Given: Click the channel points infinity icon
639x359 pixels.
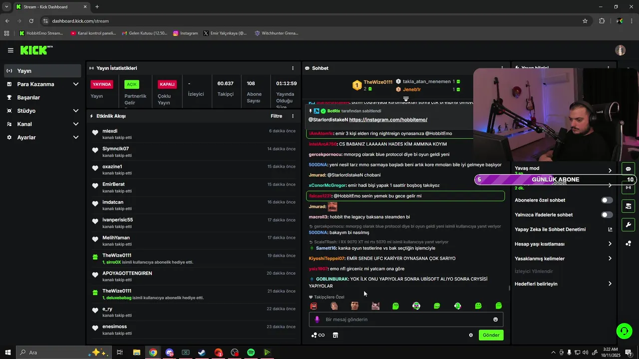Looking at the screenshot, I should pos(318,335).
